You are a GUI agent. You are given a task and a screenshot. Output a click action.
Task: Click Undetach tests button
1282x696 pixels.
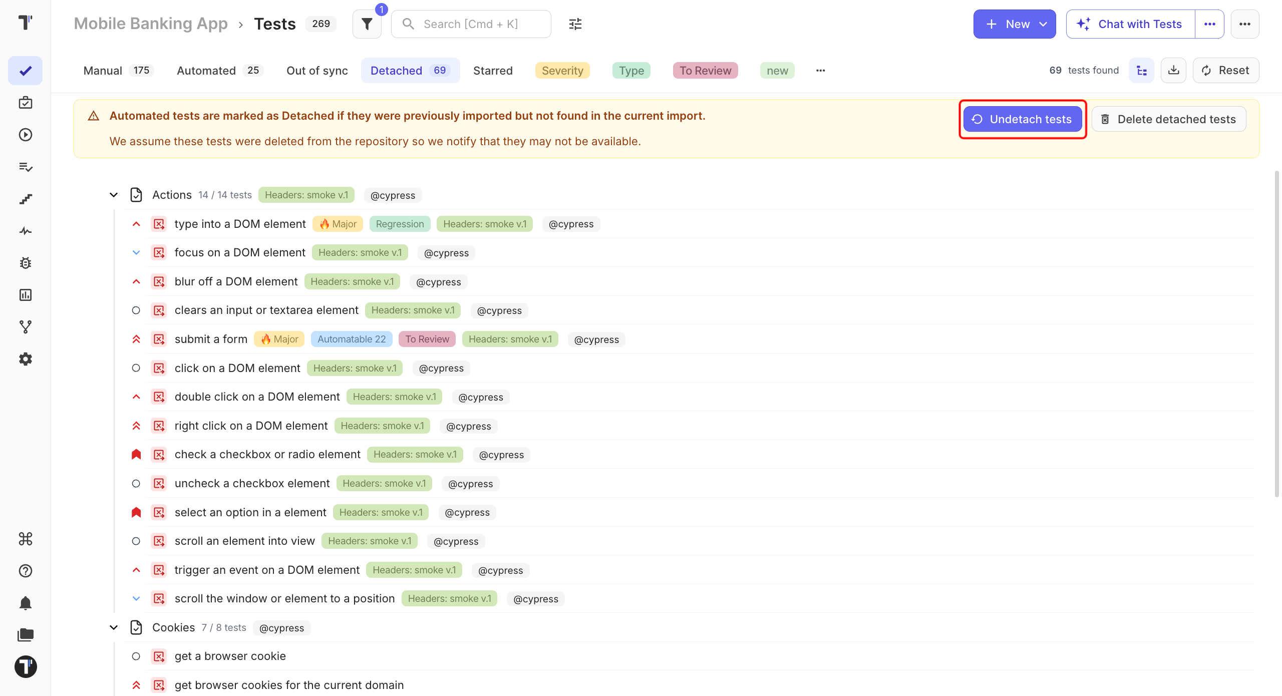click(1022, 119)
